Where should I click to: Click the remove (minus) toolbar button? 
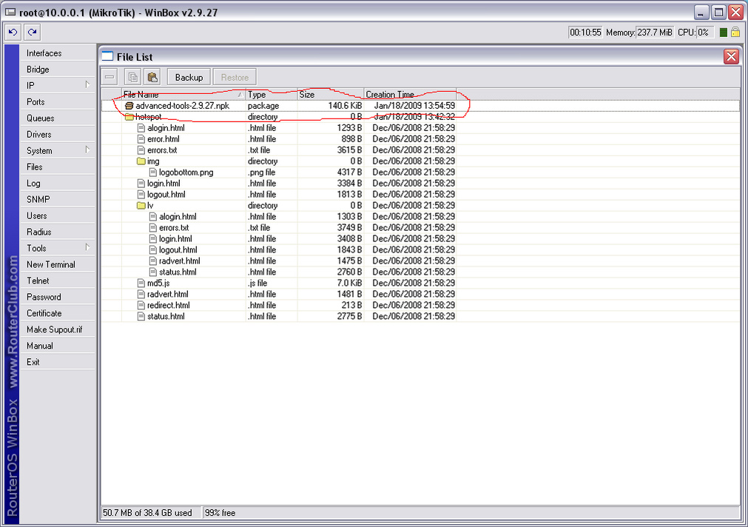pos(109,77)
